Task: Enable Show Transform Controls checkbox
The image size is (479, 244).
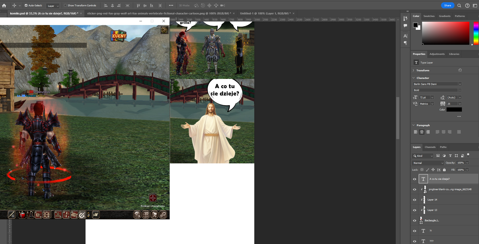Action: (x=65, y=5)
